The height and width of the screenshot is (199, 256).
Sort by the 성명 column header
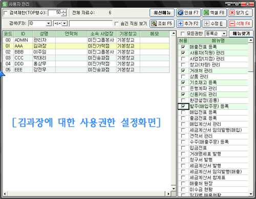[44, 34]
